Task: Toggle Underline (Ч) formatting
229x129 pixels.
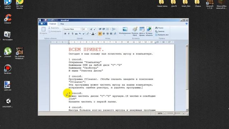Action: [72, 34]
